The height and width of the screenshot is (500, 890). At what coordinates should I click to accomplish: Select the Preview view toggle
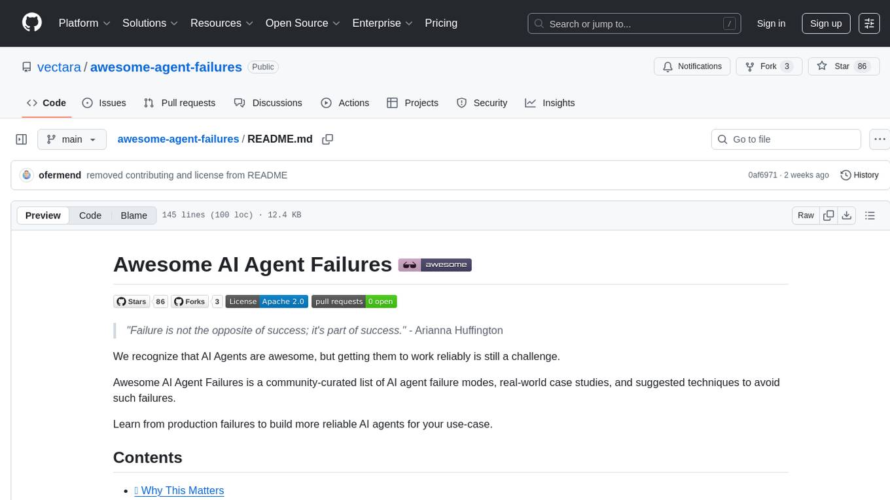click(43, 215)
